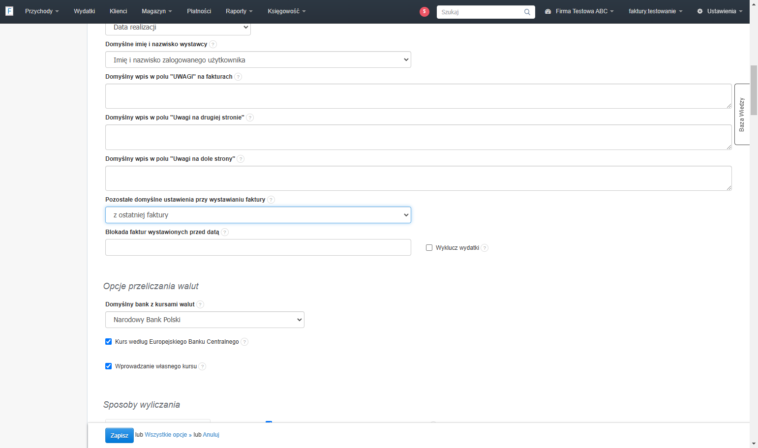
Task: Open the Magazyn menu
Action: coord(157,11)
